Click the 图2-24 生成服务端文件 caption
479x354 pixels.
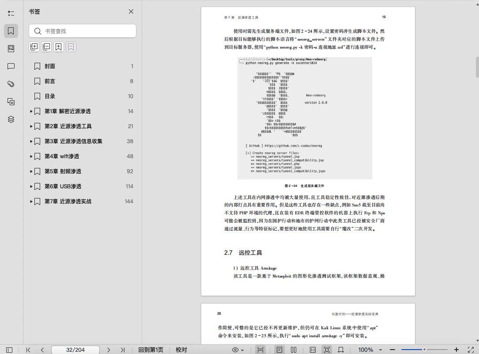click(x=304, y=186)
